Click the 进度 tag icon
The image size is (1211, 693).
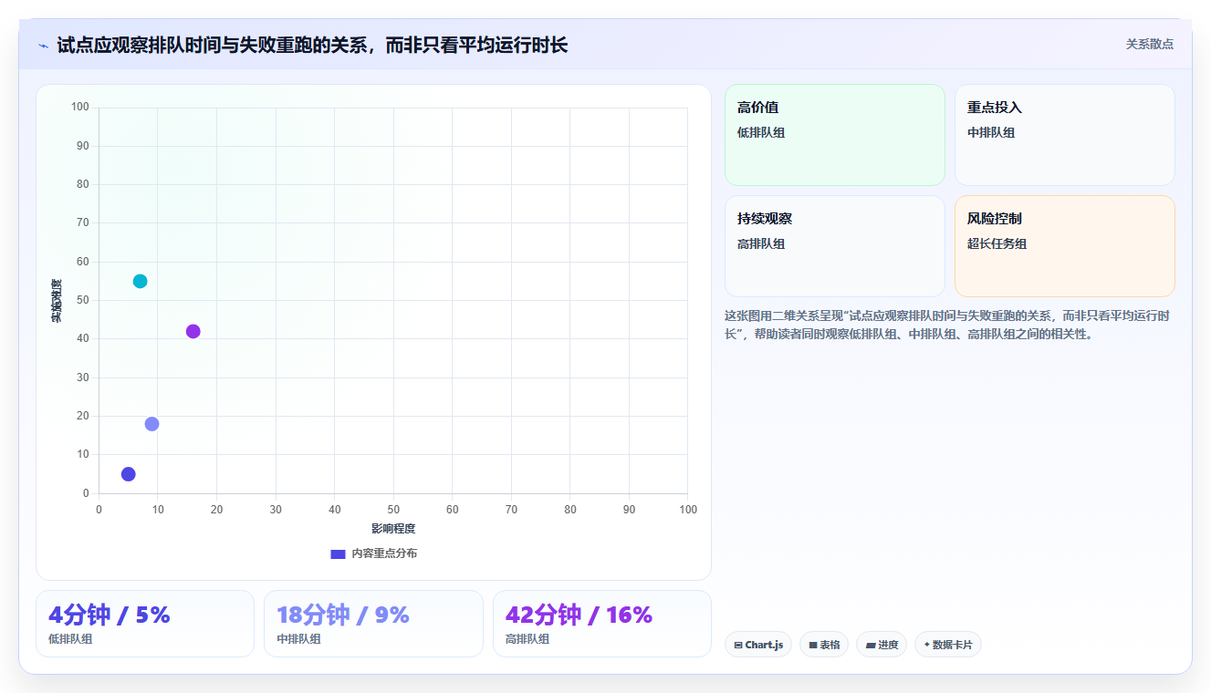pos(871,645)
